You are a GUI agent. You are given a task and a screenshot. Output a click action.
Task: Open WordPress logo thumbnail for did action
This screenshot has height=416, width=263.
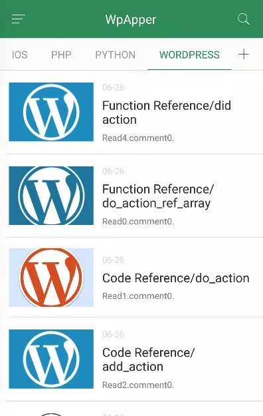[51, 112]
